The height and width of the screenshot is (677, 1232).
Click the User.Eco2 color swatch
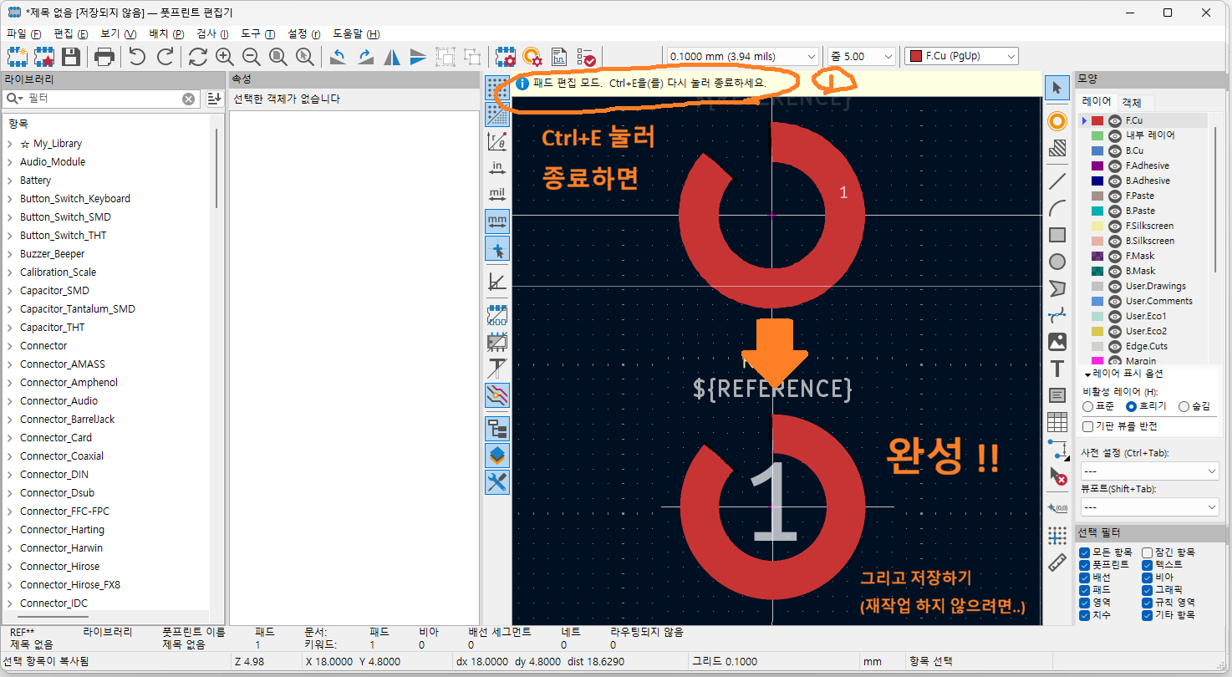coord(1097,331)
